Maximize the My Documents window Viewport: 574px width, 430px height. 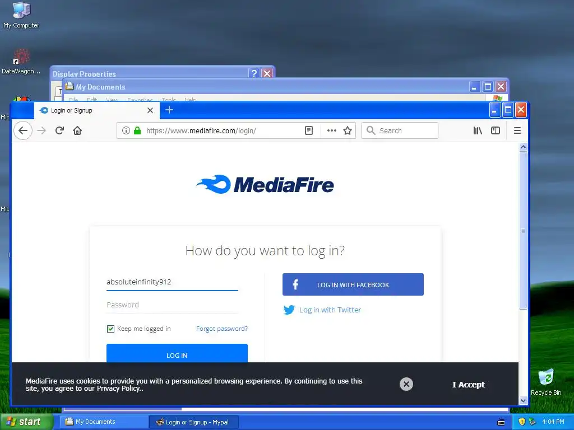488,87
